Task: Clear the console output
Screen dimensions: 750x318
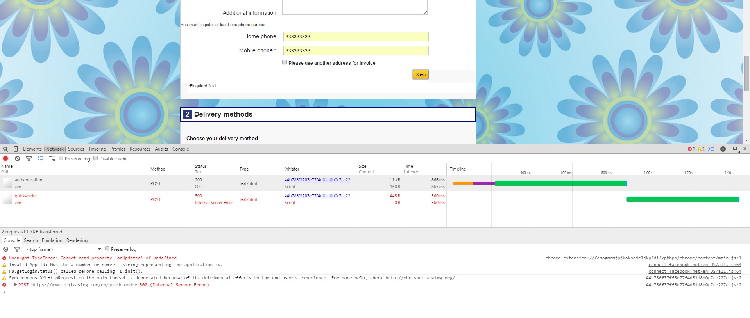Action: (x=5, y=249)
